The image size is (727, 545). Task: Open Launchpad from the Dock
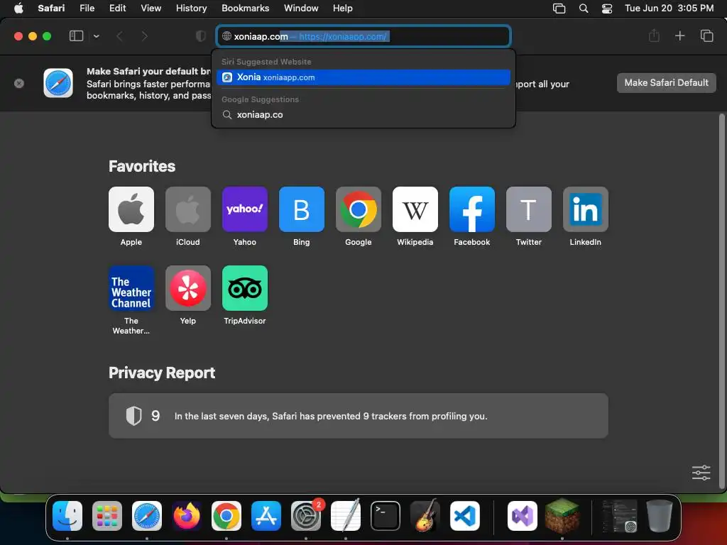(107, 516)
